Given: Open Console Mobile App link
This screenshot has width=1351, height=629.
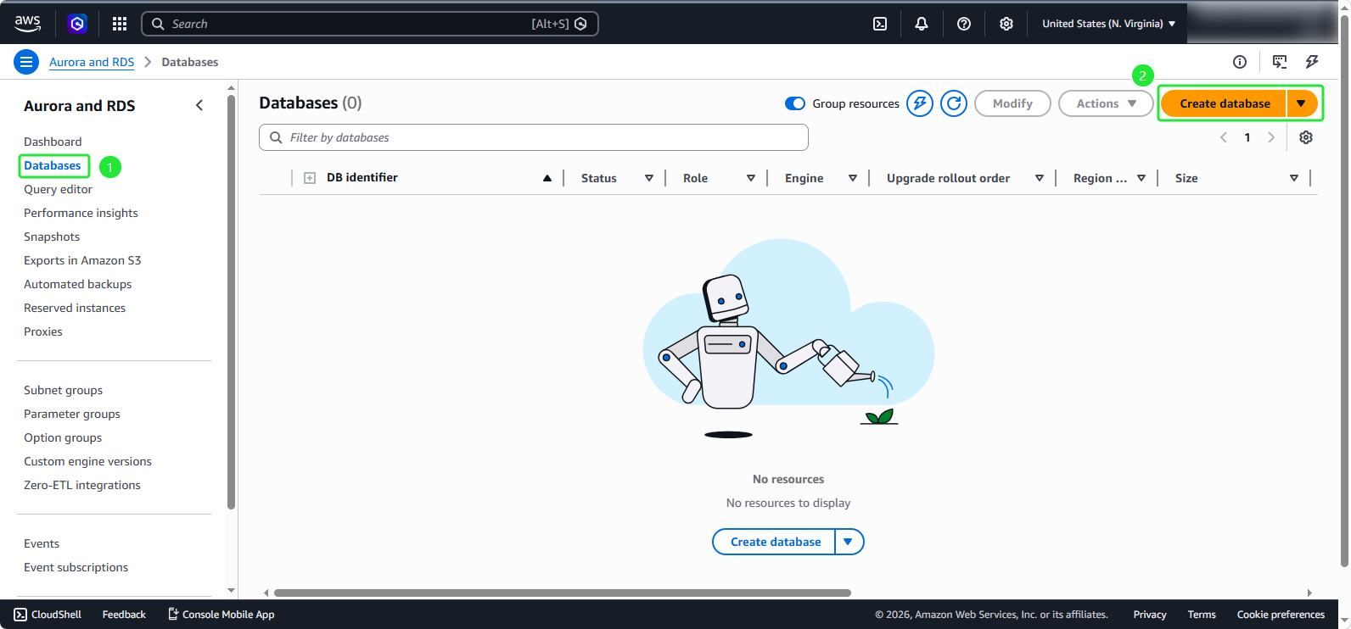Looking at the screenshot, I should [x=221, y=615].
